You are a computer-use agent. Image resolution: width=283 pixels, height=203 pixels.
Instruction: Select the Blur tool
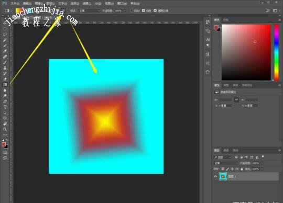pyautogui.click(x=5, y=90)
